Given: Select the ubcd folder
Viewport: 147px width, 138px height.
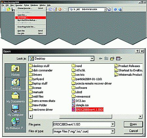Looking at the screenshot, I should point(77,92).
